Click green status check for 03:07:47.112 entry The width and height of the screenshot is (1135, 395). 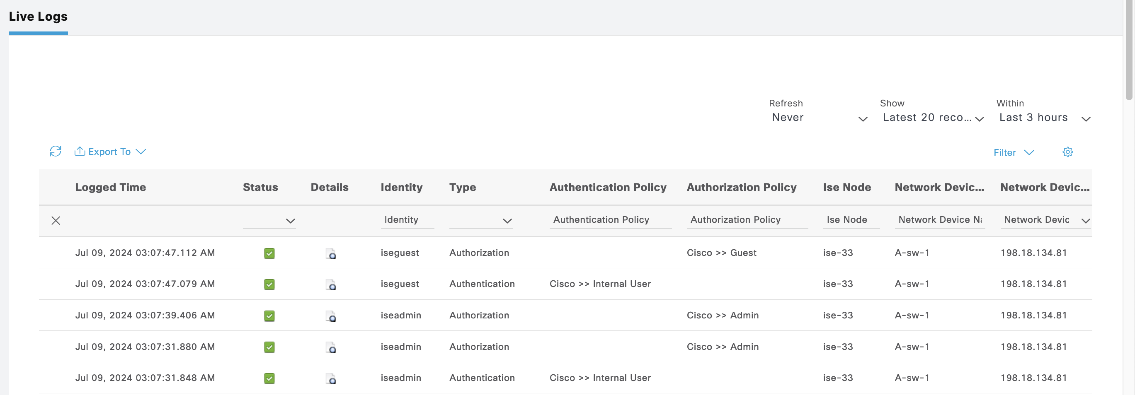(x=269, y=253)
